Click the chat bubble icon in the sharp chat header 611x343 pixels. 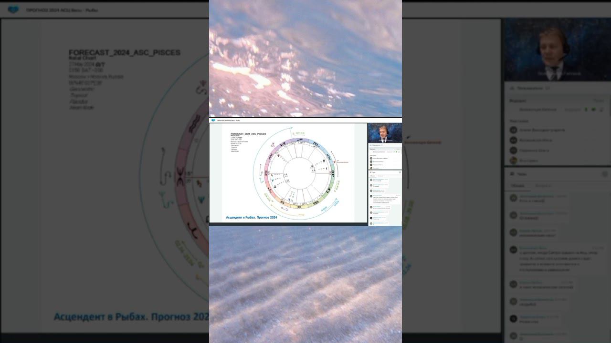(x=370, y=172)
